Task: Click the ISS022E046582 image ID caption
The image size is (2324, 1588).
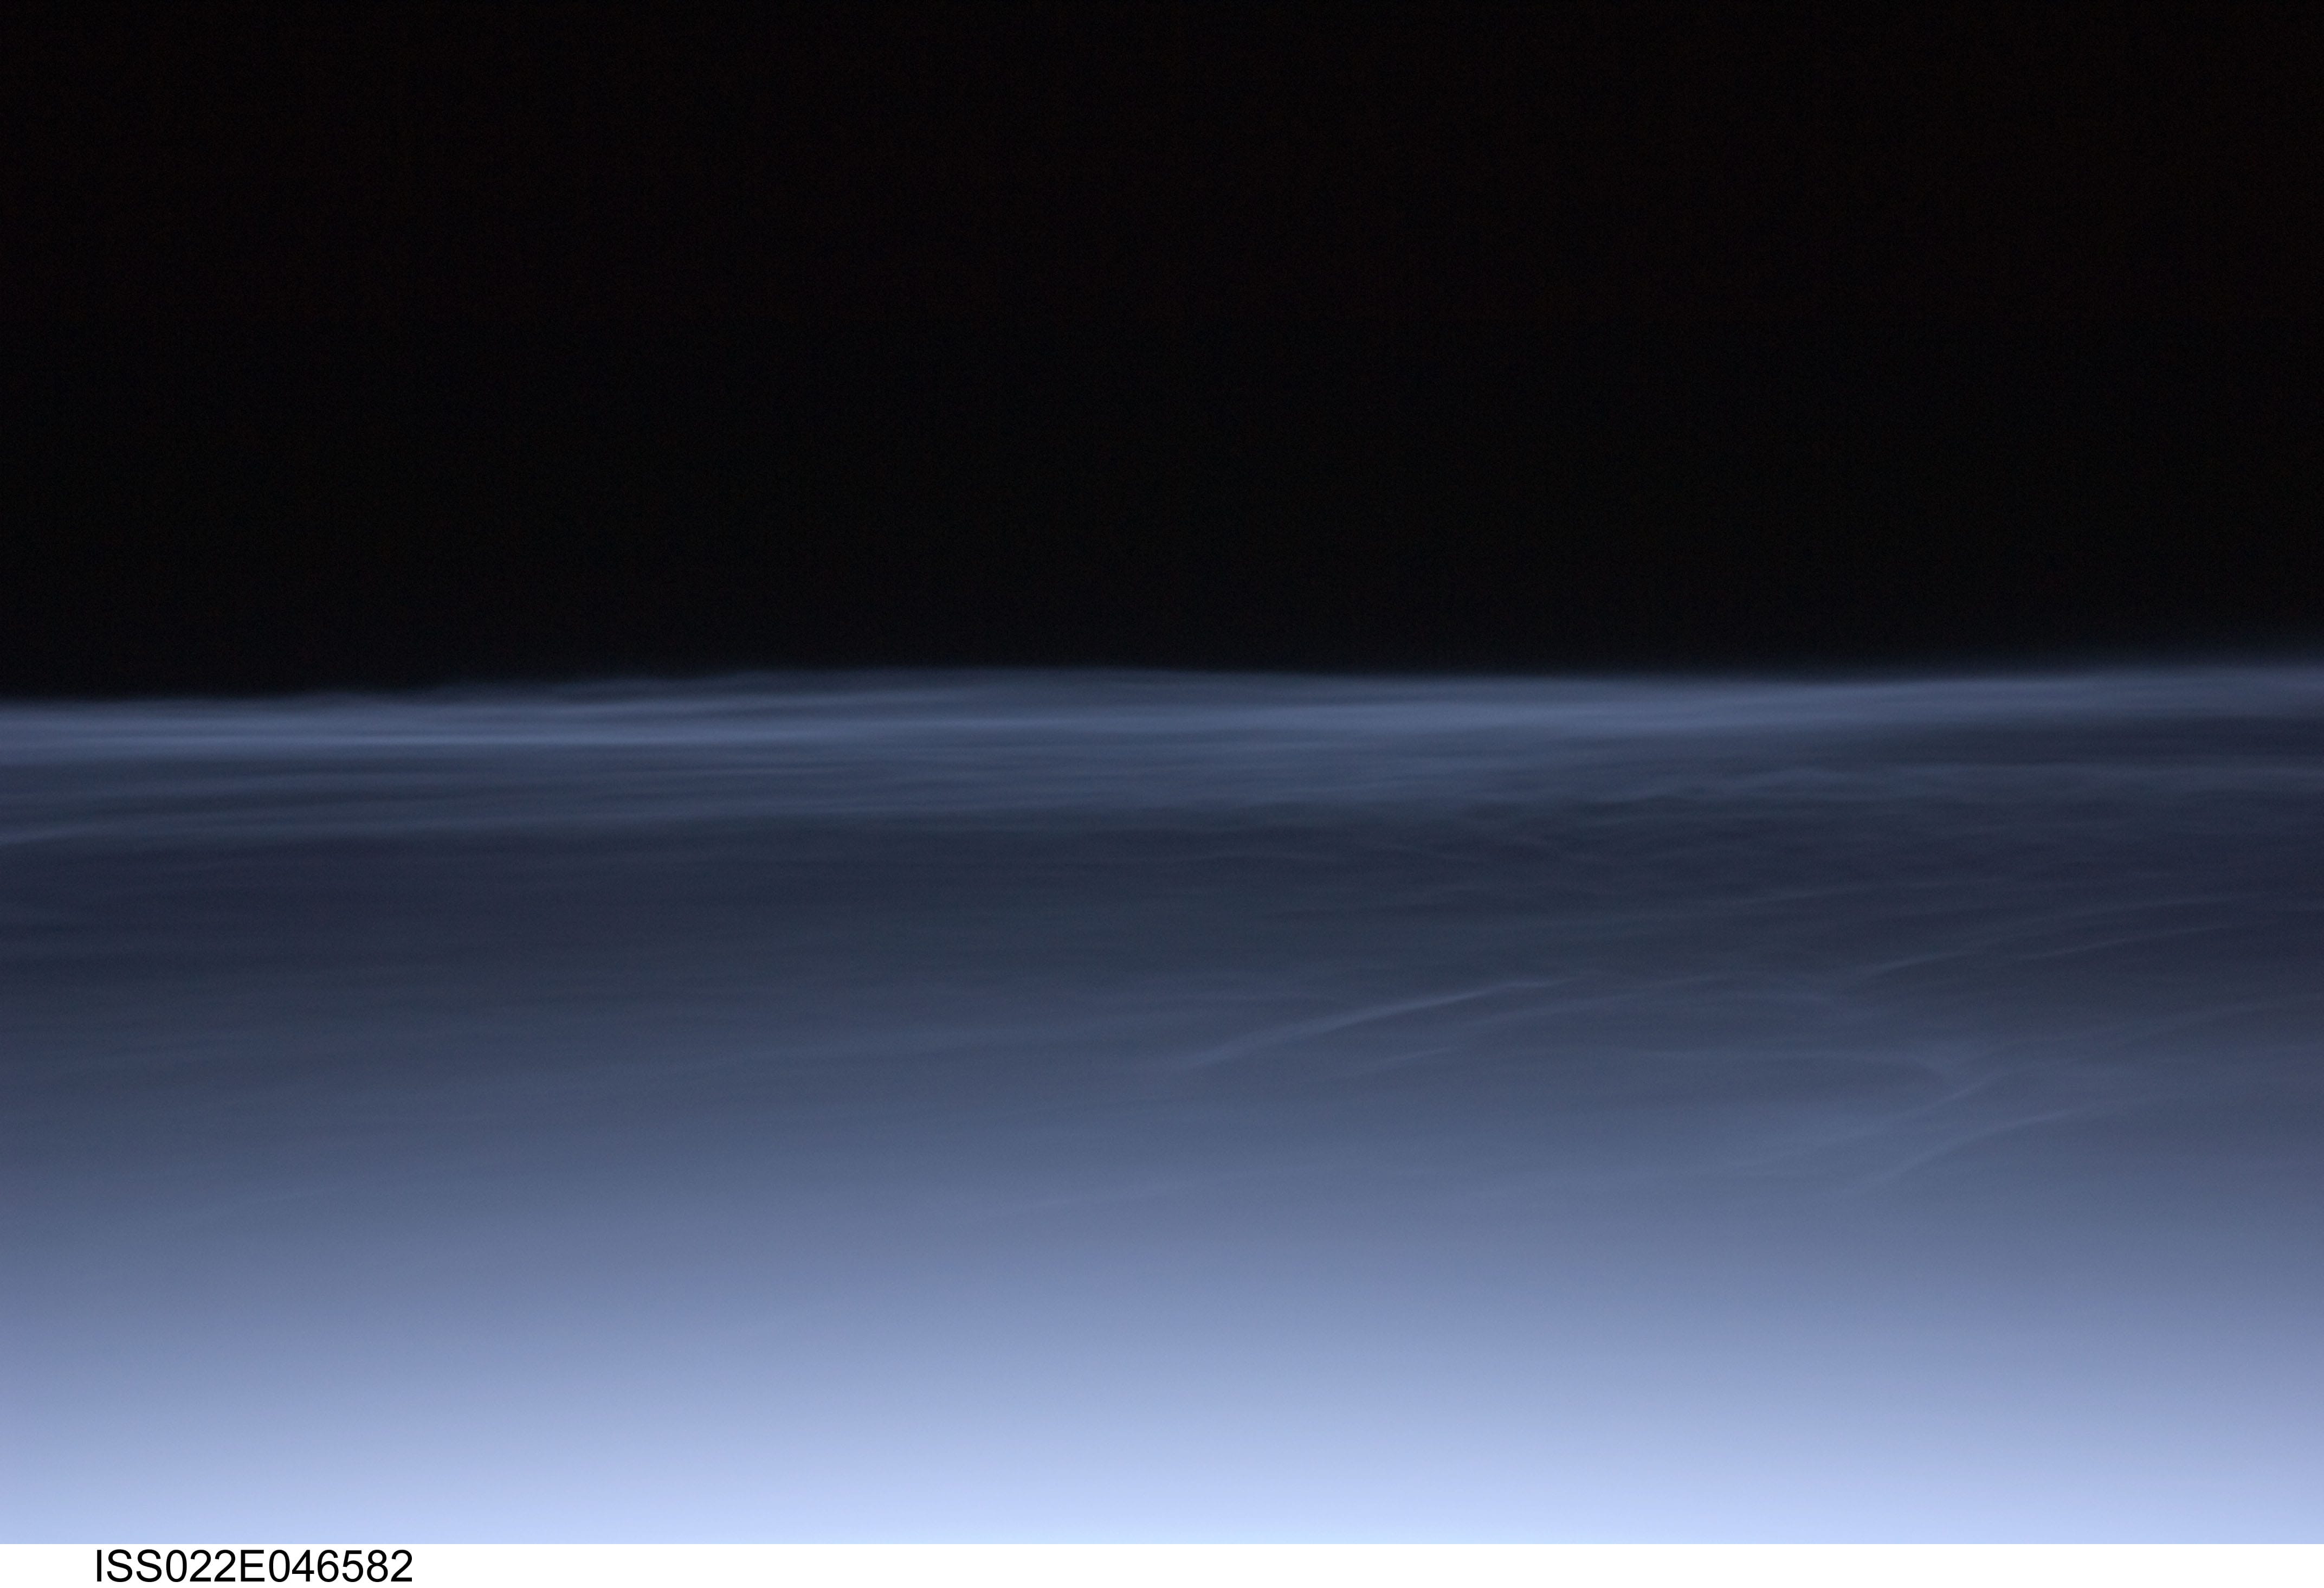Action: coord(253,1566)
